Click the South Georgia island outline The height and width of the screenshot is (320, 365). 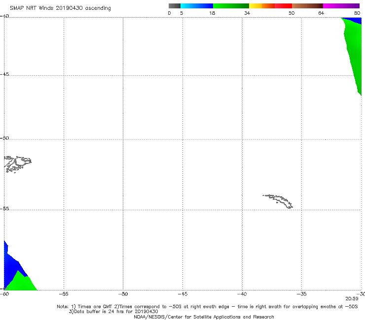click(x=278, y=201)
